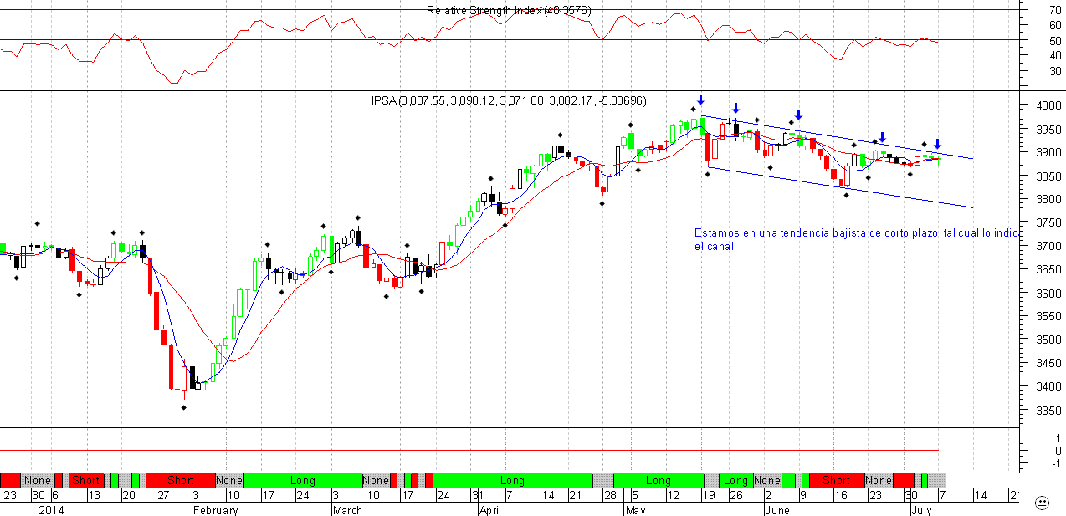Click the Long signal segment above May 5–12
1066x516 pixels.
pos(659,480)
